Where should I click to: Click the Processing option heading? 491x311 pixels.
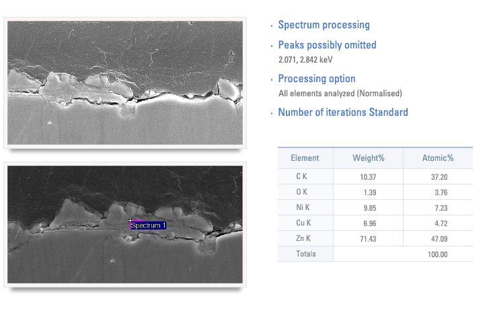(317, 78)
